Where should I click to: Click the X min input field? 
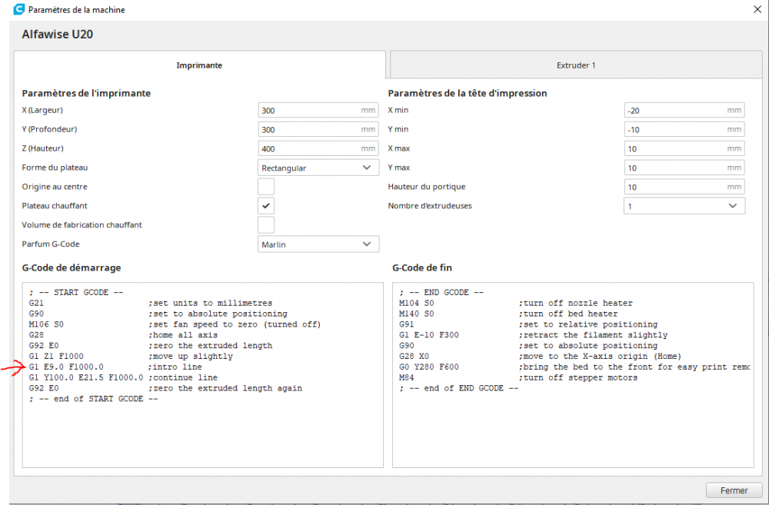pyautogui.click(x=684, y=111)
